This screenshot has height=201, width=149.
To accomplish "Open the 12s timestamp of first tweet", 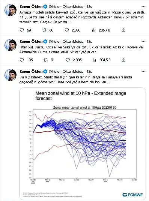I will coord(89,6).
